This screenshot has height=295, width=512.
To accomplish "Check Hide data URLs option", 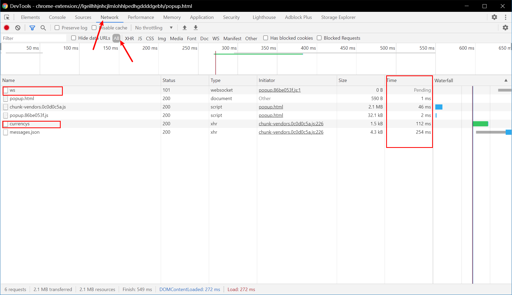I will click(74, 38).
